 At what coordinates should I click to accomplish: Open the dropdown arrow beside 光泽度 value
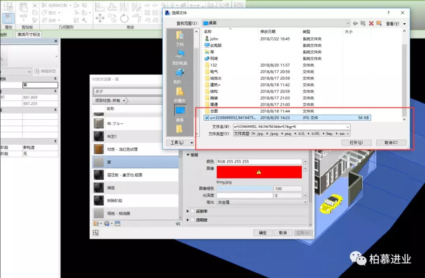click(305, 195)
